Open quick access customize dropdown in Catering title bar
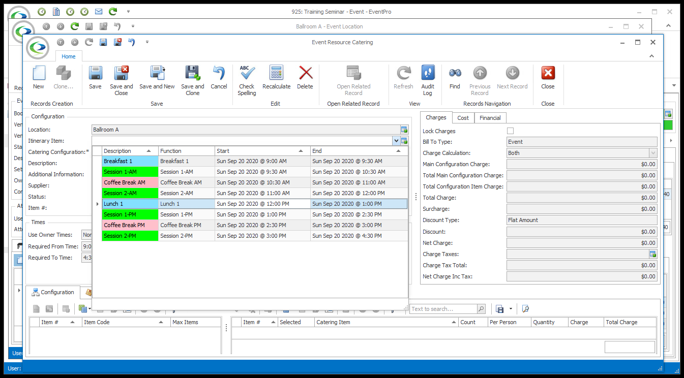684x378 pixels. [147, 42]
